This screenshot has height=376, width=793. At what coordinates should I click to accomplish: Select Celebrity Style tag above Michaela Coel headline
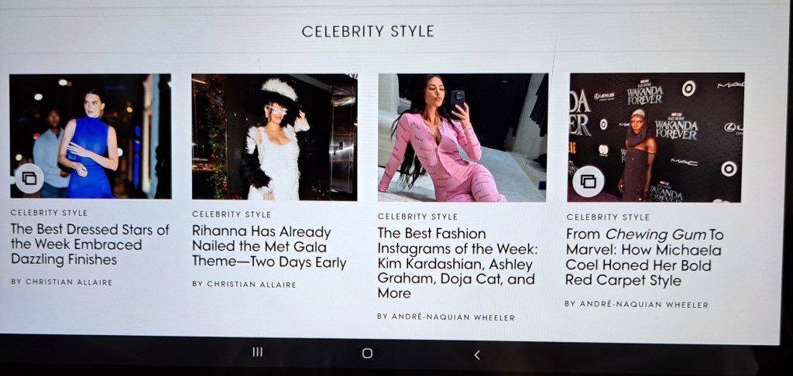pos(608,217)
